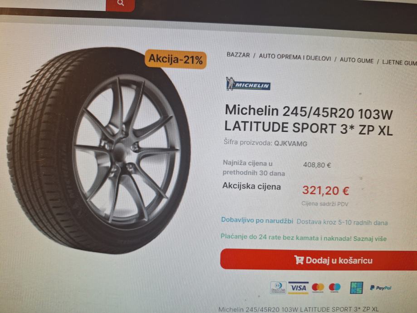Click the PayPal payment logo

(x=381, y=288)
